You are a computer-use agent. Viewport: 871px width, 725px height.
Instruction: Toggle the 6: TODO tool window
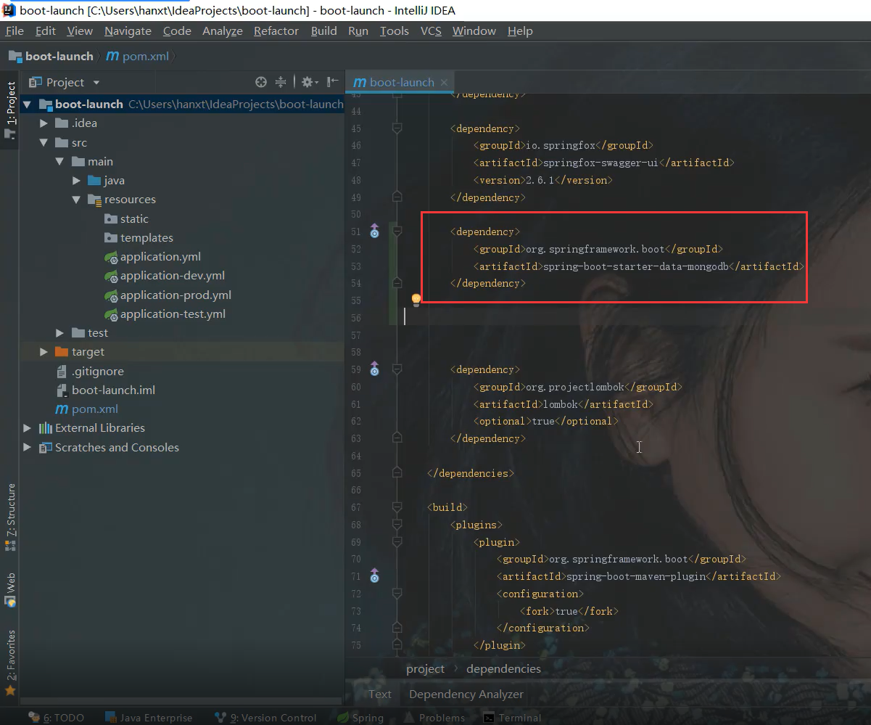57,718
